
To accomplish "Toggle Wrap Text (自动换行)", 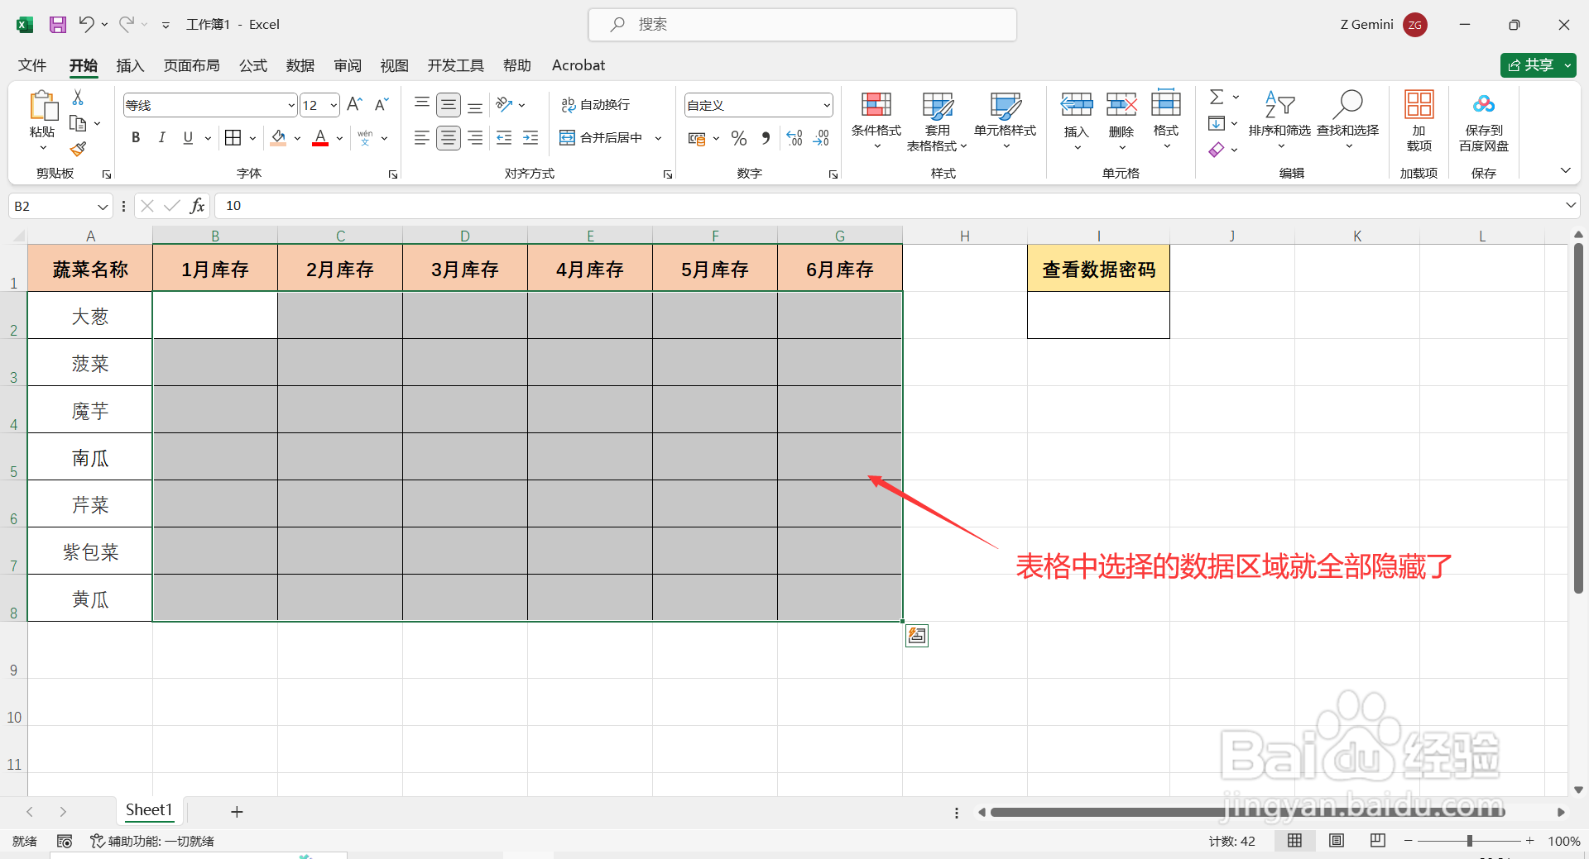I will [x=596, y=105].
